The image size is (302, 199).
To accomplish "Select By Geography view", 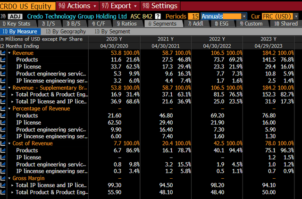I will tap(66, 32).
